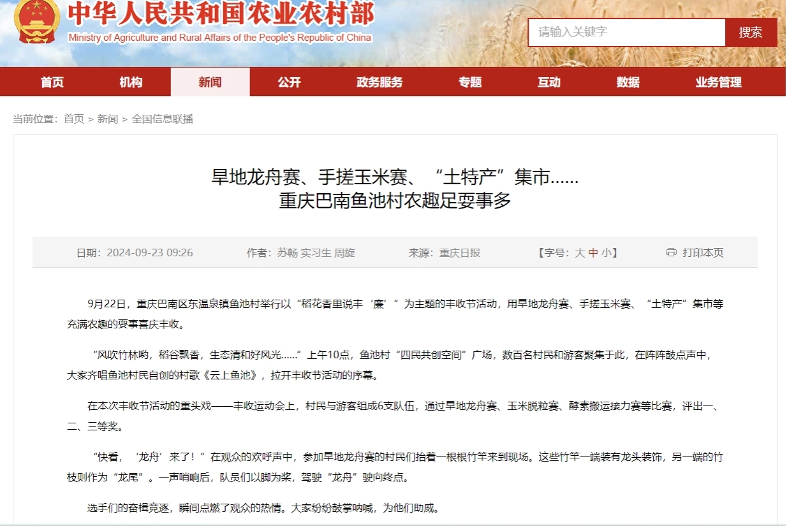Navigate to the 数据 menu
787x526 pixels.
click(x=628, y=82)
